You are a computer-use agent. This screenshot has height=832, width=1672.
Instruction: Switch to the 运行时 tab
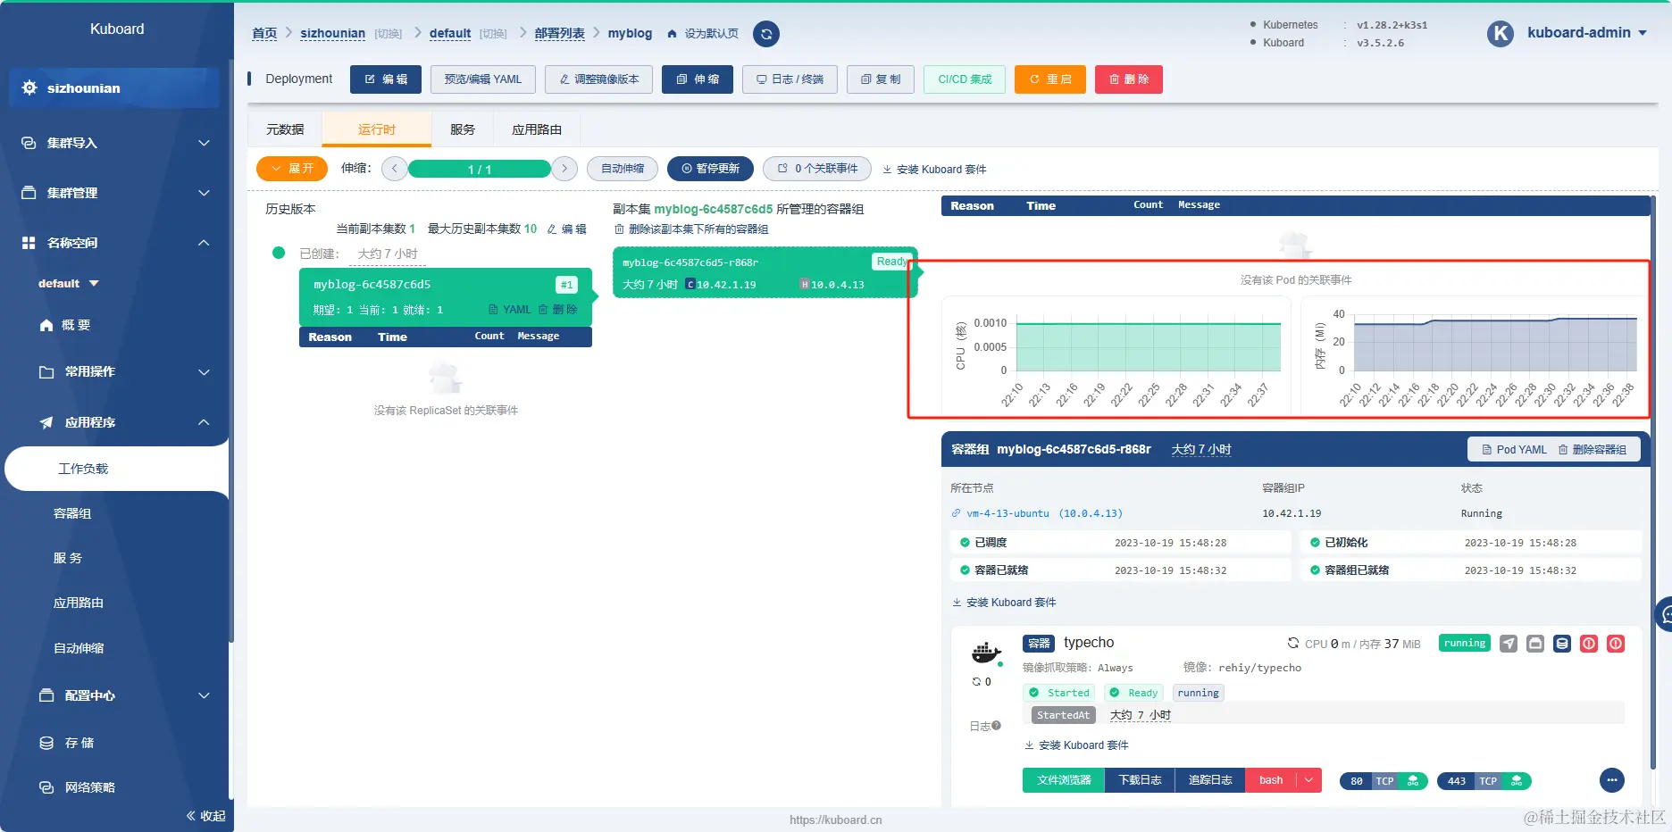(377, 129)
